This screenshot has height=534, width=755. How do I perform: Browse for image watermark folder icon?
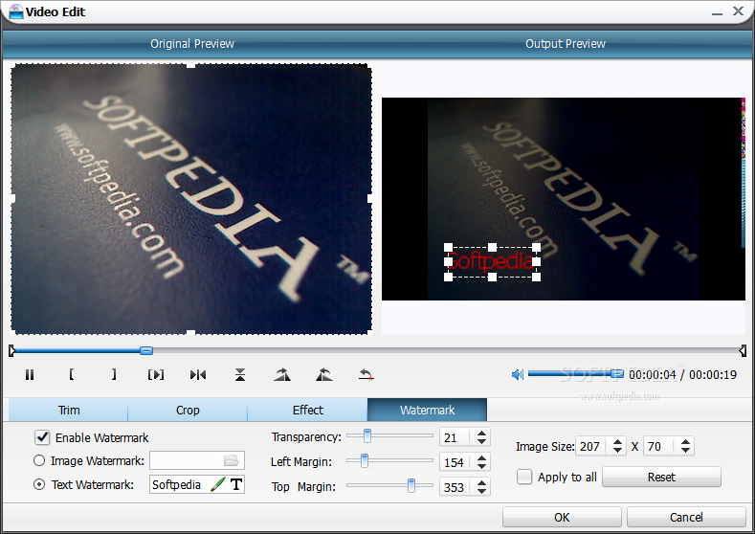232,461
